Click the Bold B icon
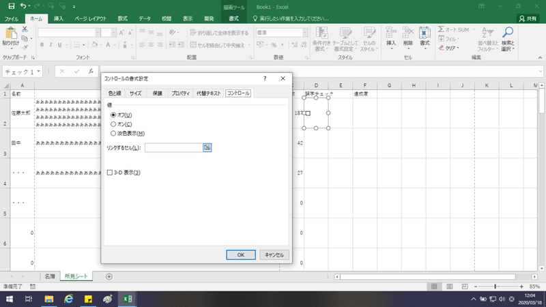Viewport: 546px width, 307px height. pyautogui.click(x=42, y=45)
